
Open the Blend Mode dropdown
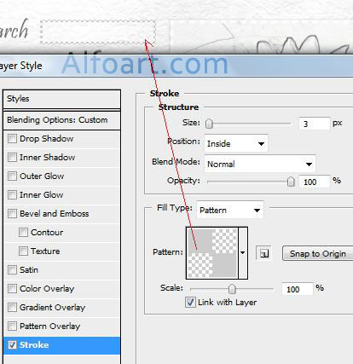(x=260, y=164)
